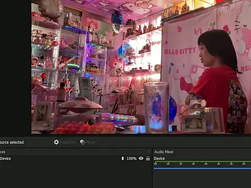This screenshot has height=188, width=251.
Task: Click the battery icon beside 100%
Action: (122, 158)
